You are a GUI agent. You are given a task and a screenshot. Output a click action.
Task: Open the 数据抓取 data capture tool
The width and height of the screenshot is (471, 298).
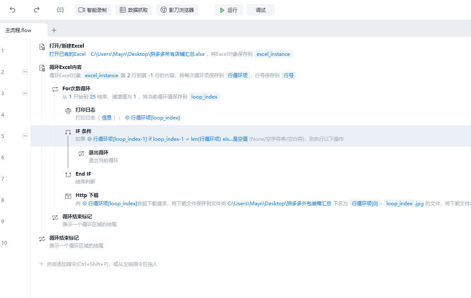pos(134,10)
